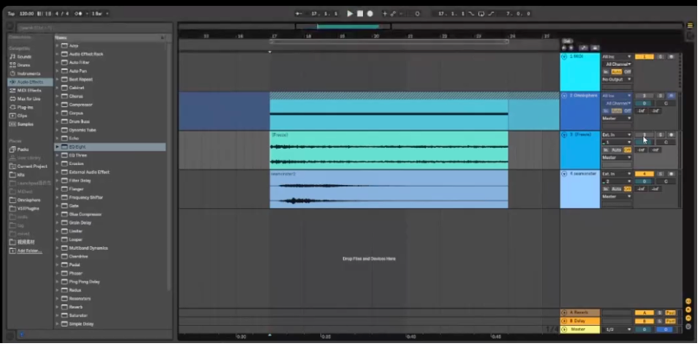Click the browser search field
The image size is (698, 344).
[x=94, y=28]
